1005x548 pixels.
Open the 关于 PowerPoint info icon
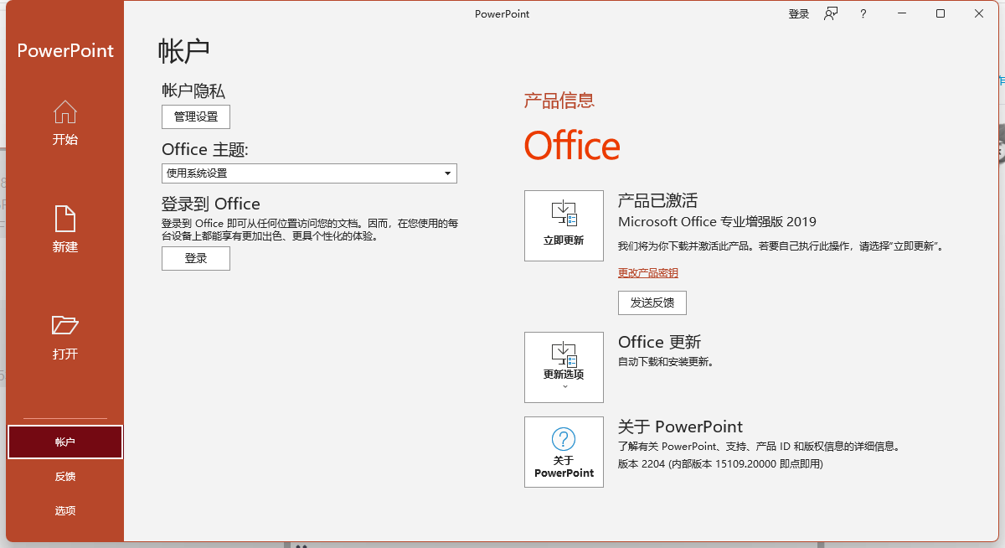(x=563, y=452)
